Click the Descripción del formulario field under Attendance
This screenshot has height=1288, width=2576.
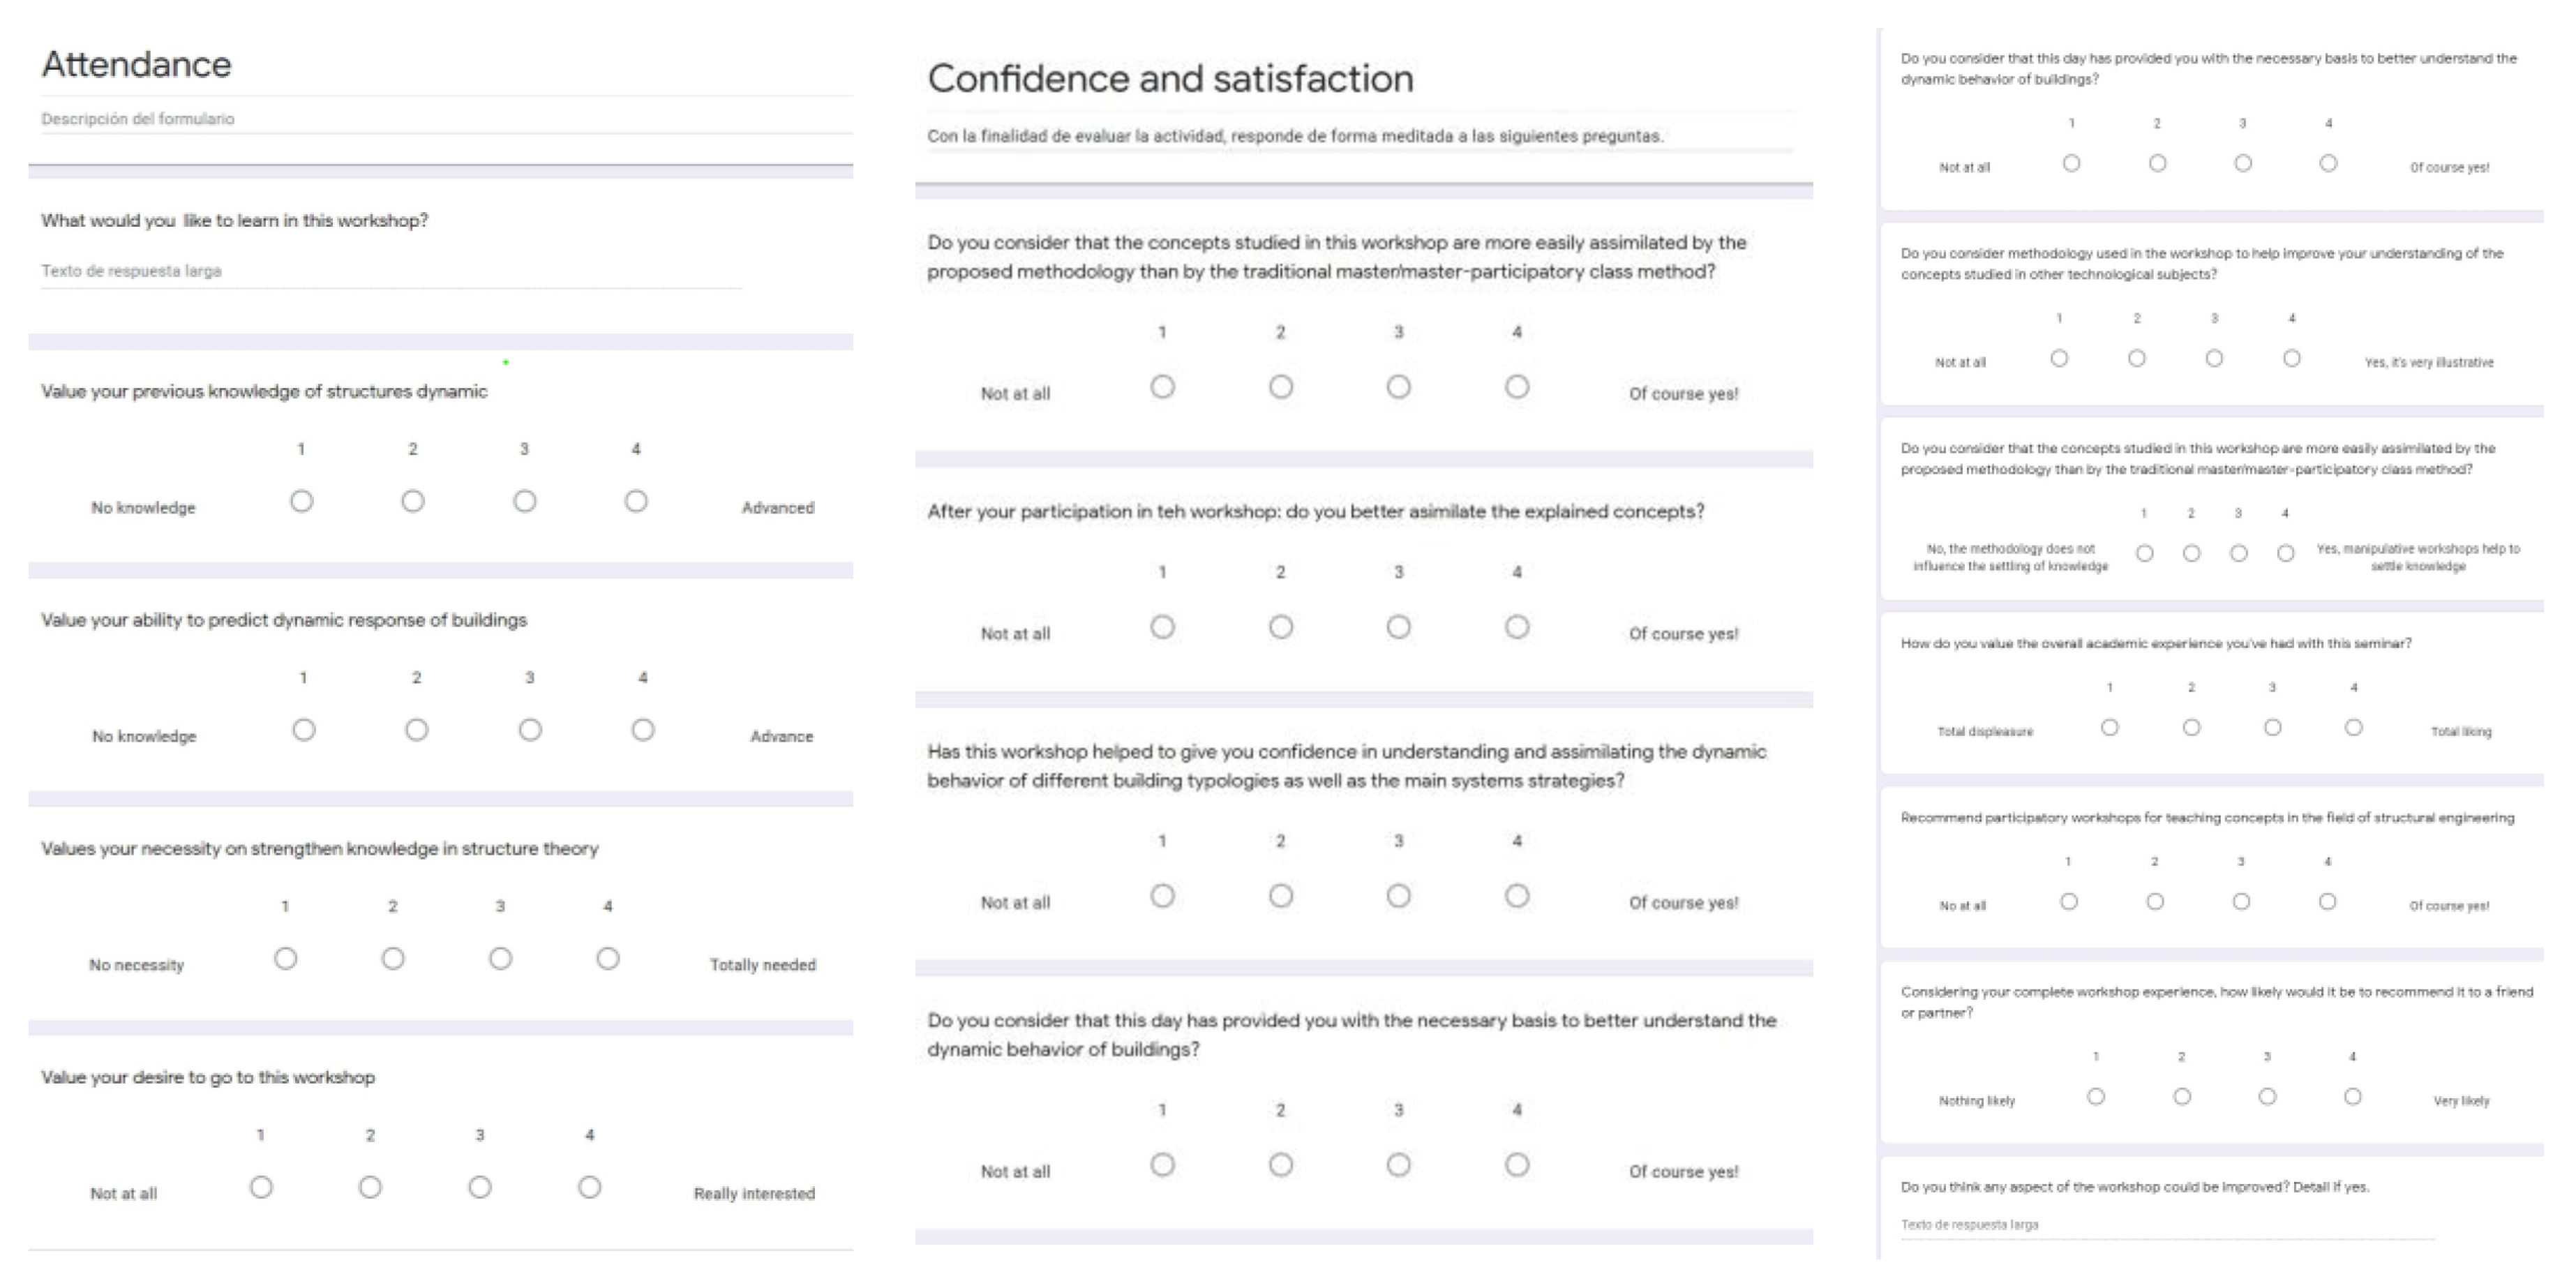click(x=440, y=119)
